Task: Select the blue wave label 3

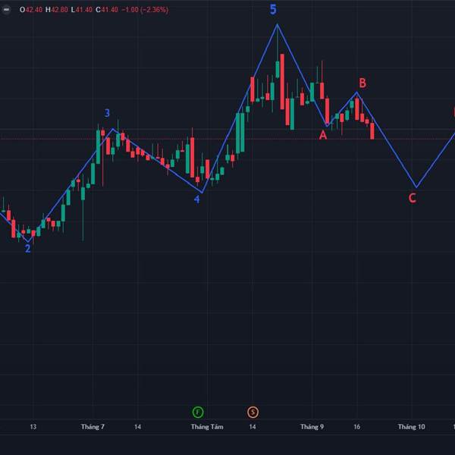Action: [x=107, y=113]
